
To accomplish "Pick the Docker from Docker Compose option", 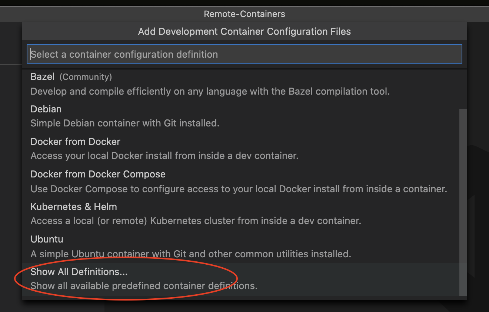I will click(x=98, y=174).
